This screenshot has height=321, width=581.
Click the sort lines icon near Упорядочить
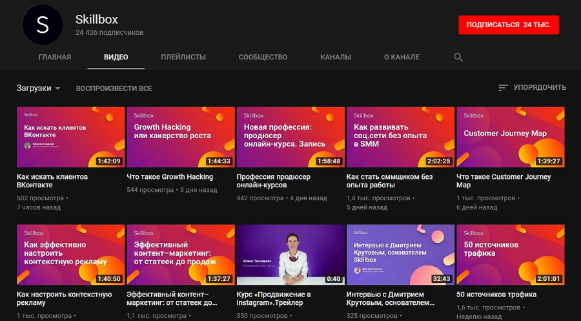(503, 87)
